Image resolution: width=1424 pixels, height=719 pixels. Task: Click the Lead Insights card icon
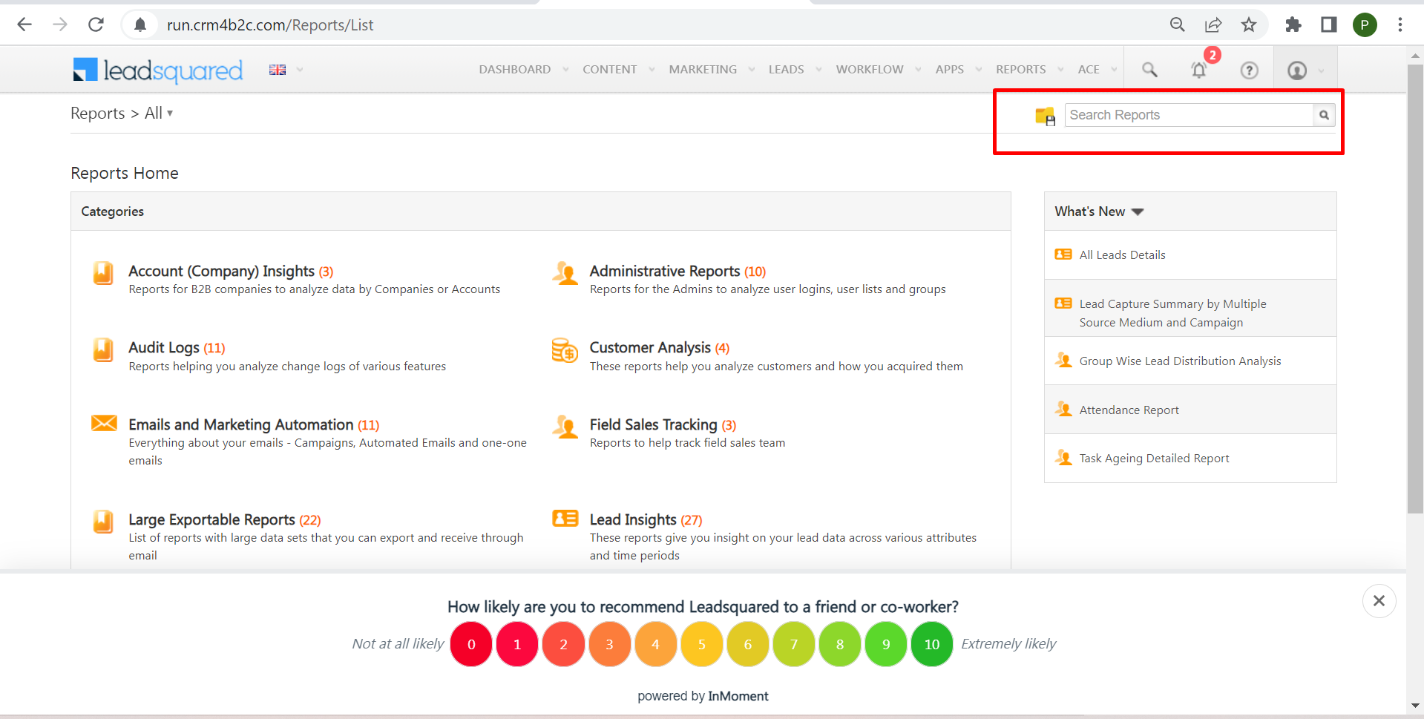coord(565,518)
